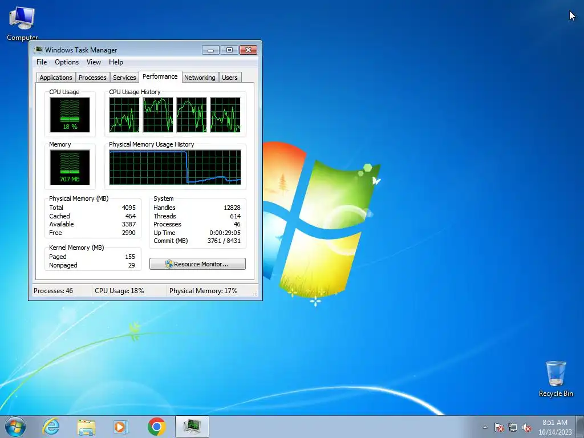The image size is (584, 438).
Task: Click Physical Memory Usage History graph
Action: click(x=175, y=167)
